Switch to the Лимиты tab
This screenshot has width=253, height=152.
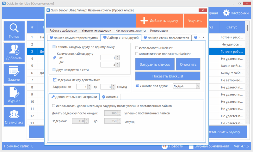110,97
